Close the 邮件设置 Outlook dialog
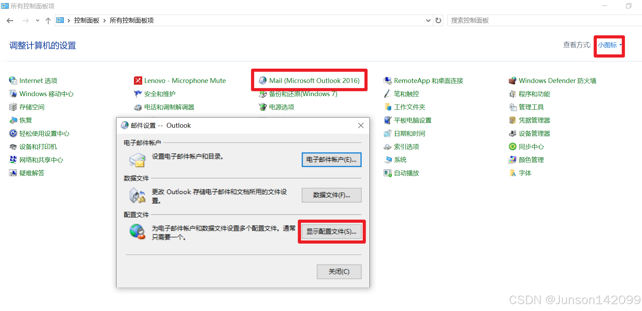 [361, 125]
